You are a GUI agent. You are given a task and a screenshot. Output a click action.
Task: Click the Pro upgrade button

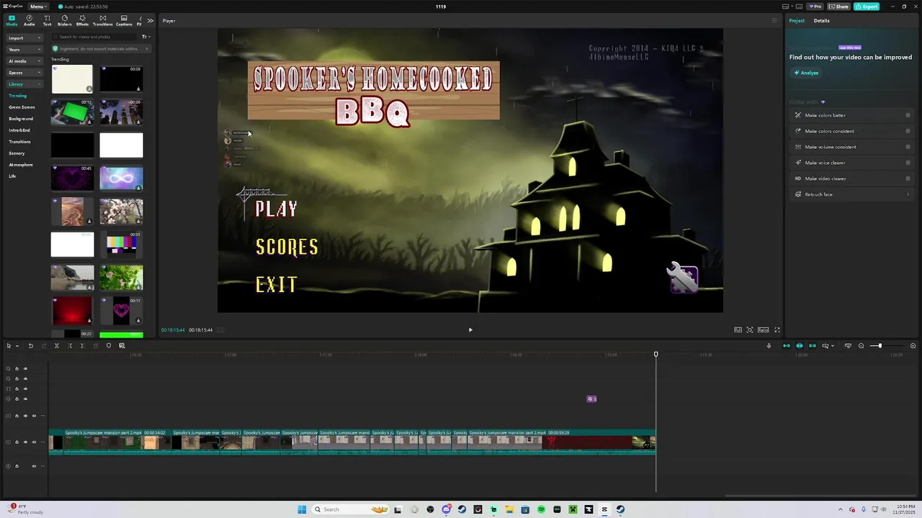tap(815, 6)
